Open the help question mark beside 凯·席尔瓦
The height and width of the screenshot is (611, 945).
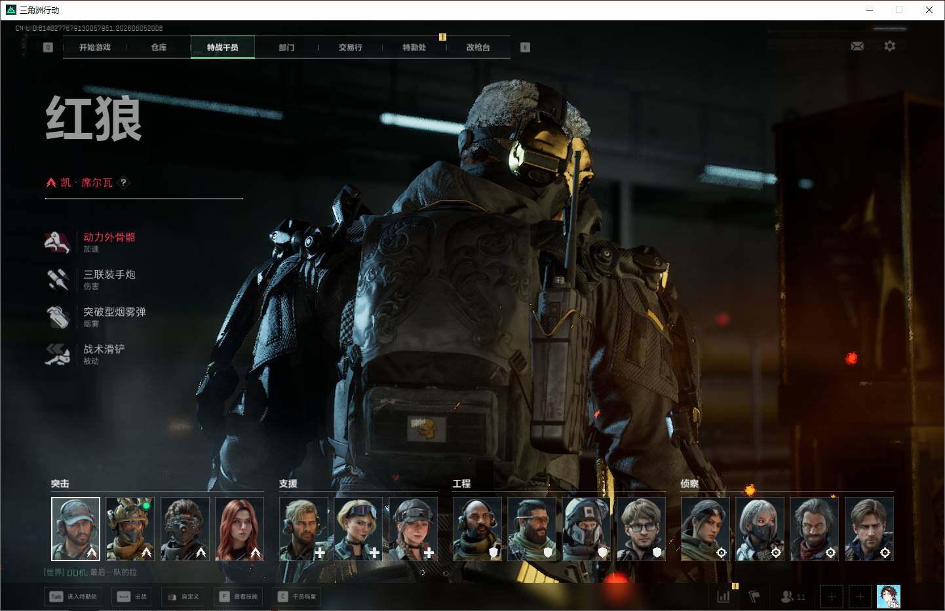coord(123,183)
